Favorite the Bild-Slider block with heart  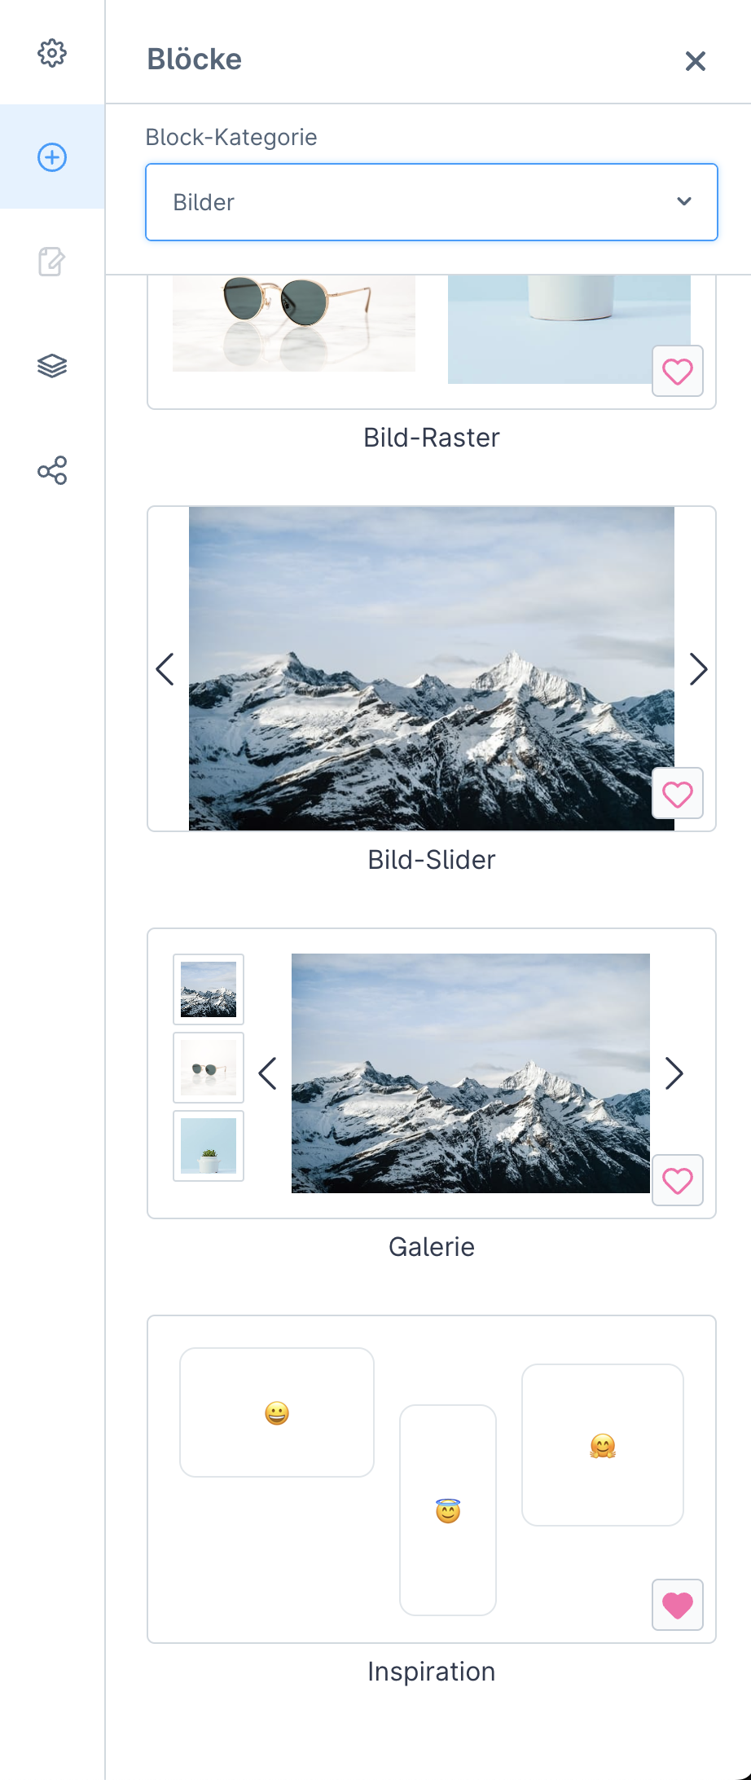click(678, 794)
